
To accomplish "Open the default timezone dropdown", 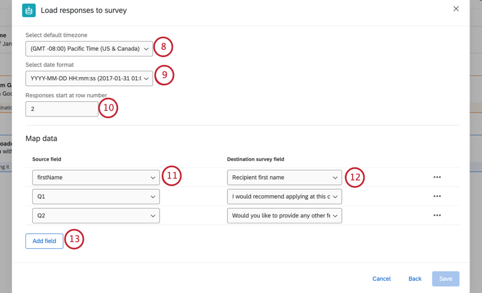I will point(89,49).
